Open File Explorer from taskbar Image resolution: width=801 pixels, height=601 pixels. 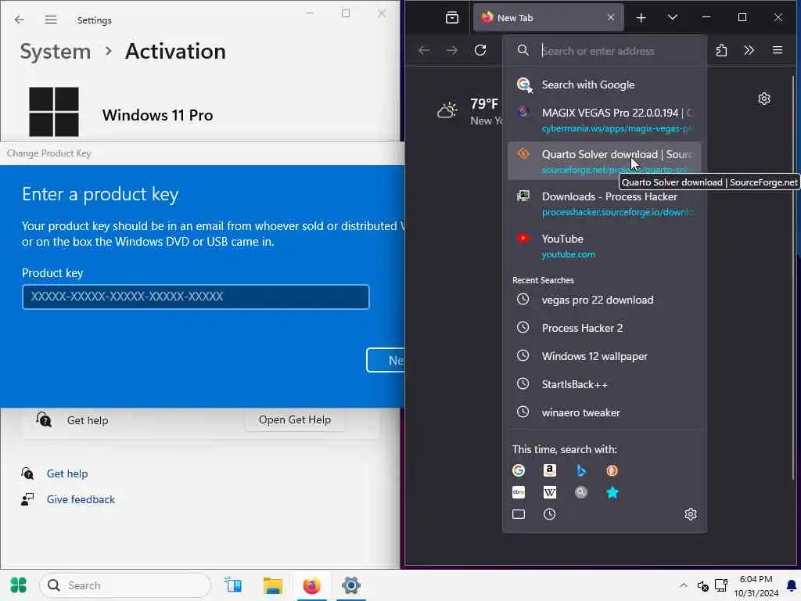point(273,585)
